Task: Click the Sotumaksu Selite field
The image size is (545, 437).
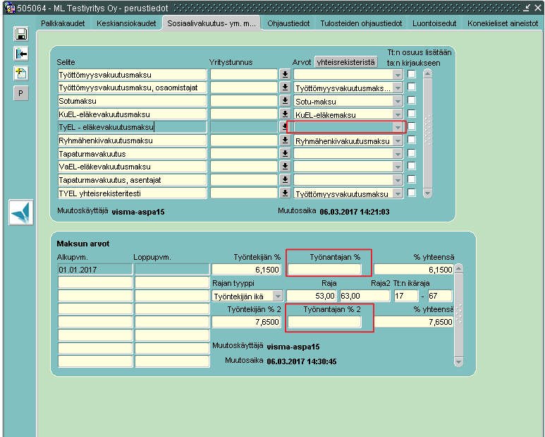Action: tap(132, 101)
